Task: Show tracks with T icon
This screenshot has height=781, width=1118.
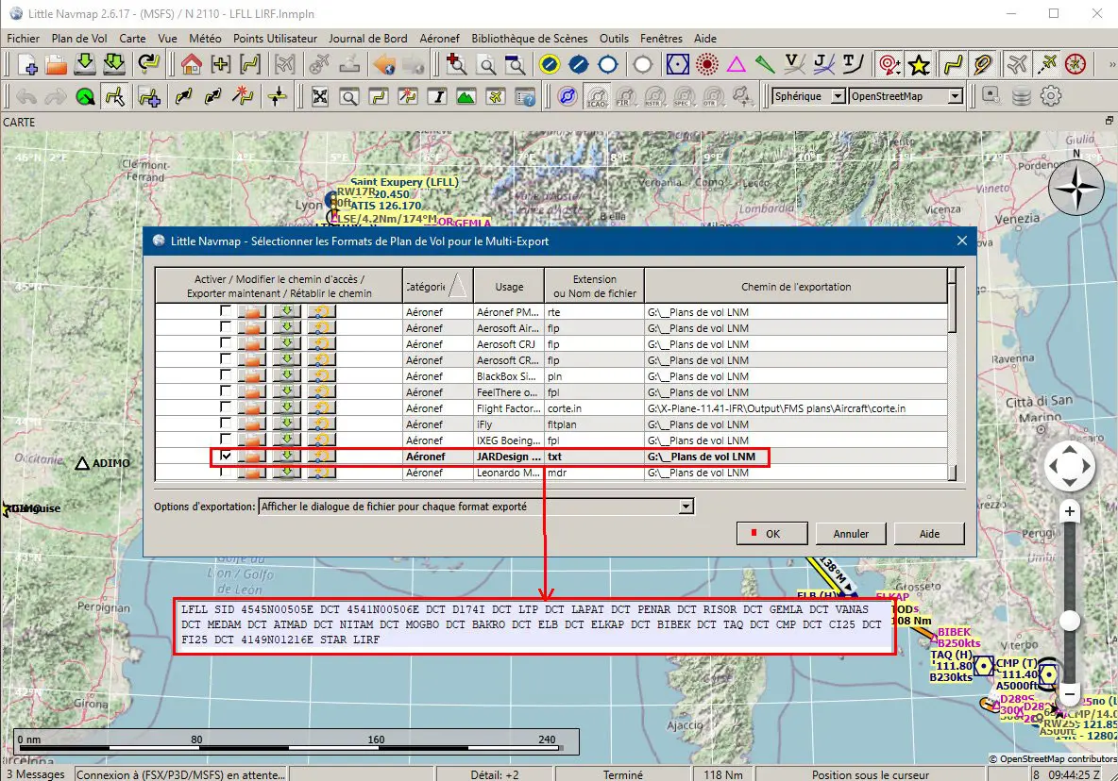Action: 853,65
